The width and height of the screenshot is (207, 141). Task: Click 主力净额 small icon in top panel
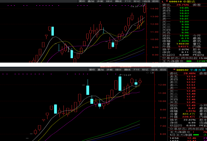pos(182,61)
